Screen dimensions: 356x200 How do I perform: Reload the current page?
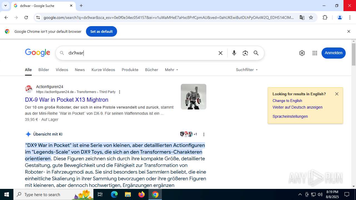(26, 17)
